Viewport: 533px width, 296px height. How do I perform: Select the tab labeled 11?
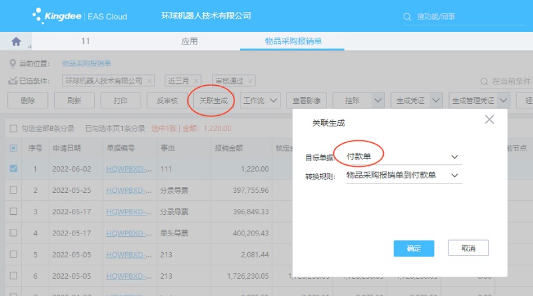tap(85, 41)
